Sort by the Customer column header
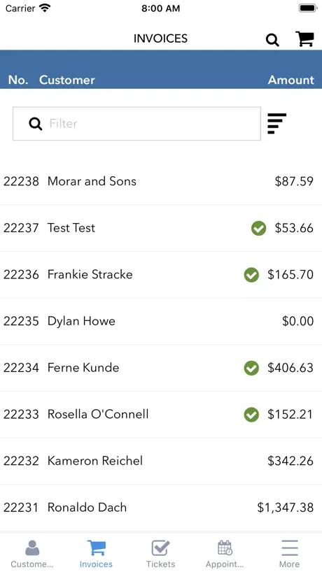The height and width of the screenshot is (572, 322). [x=67, y=80]
